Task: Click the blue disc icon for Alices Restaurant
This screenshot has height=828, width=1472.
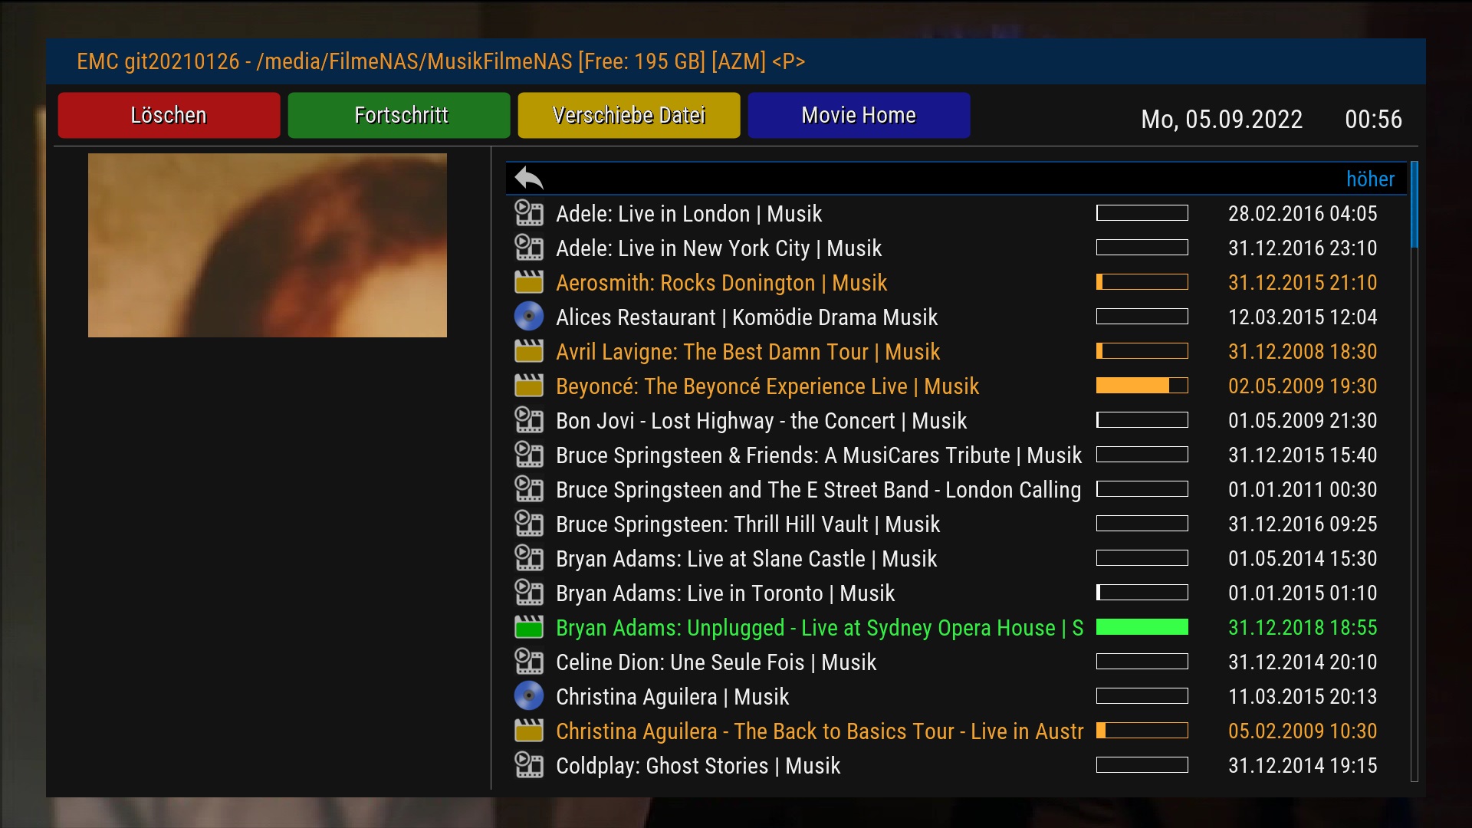Action: pos(529,317)
